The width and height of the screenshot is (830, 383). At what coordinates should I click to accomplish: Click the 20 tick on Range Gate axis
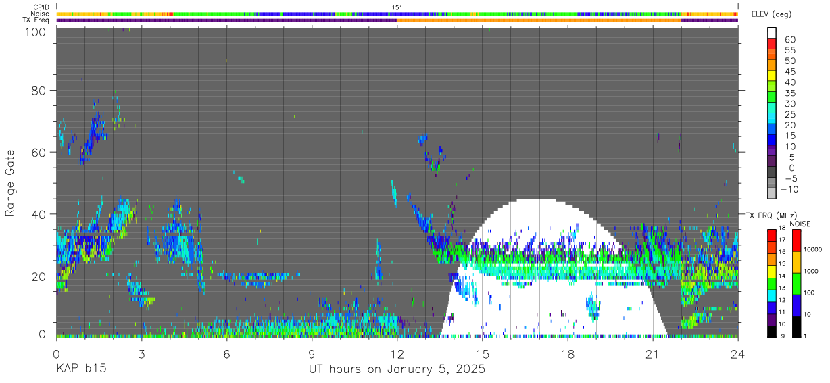click(39, 276)
